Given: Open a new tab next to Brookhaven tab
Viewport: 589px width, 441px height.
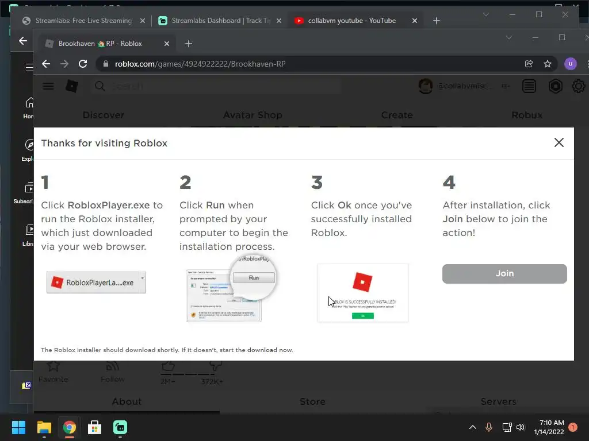Looking at the screenshot, I should coord(189,44).
